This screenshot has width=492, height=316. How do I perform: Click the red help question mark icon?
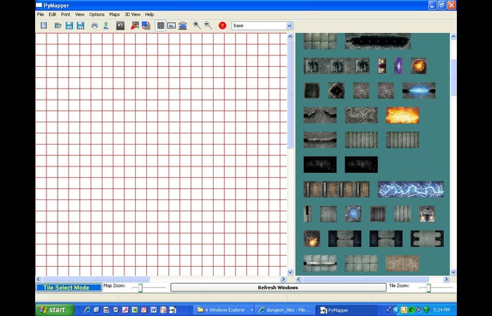click(x=223, y=25)
